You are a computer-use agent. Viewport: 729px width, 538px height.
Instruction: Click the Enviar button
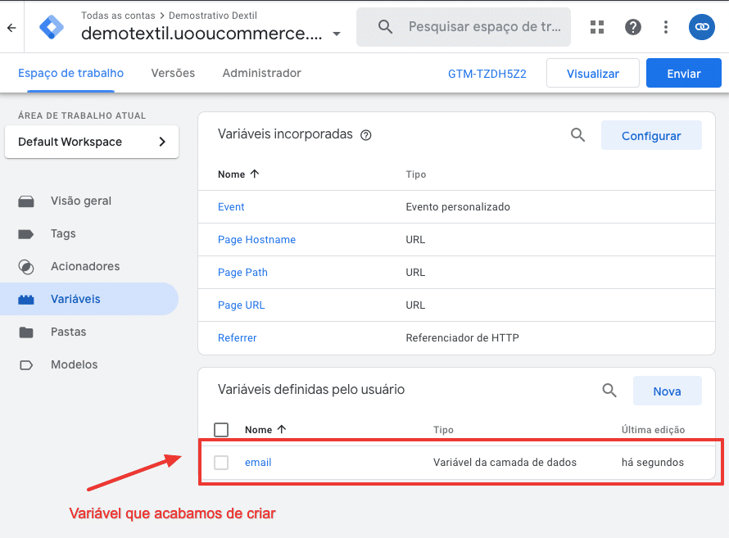tap(683, 74)
